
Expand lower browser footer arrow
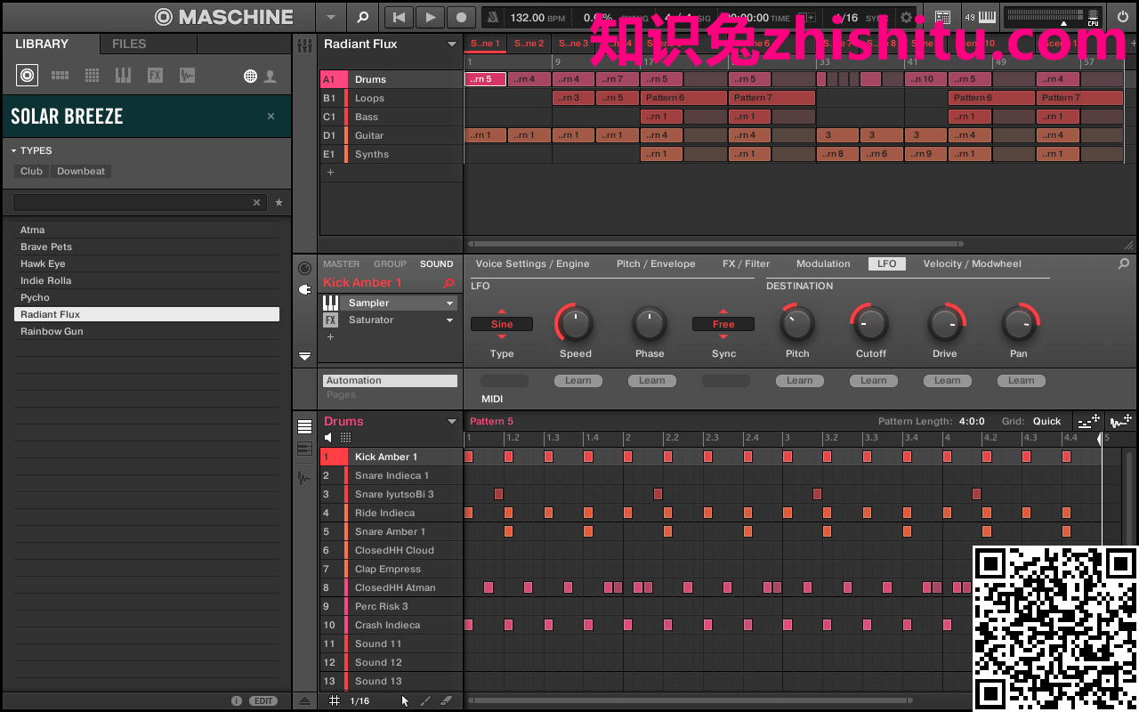pyautogui.click(x=305, y=701)
